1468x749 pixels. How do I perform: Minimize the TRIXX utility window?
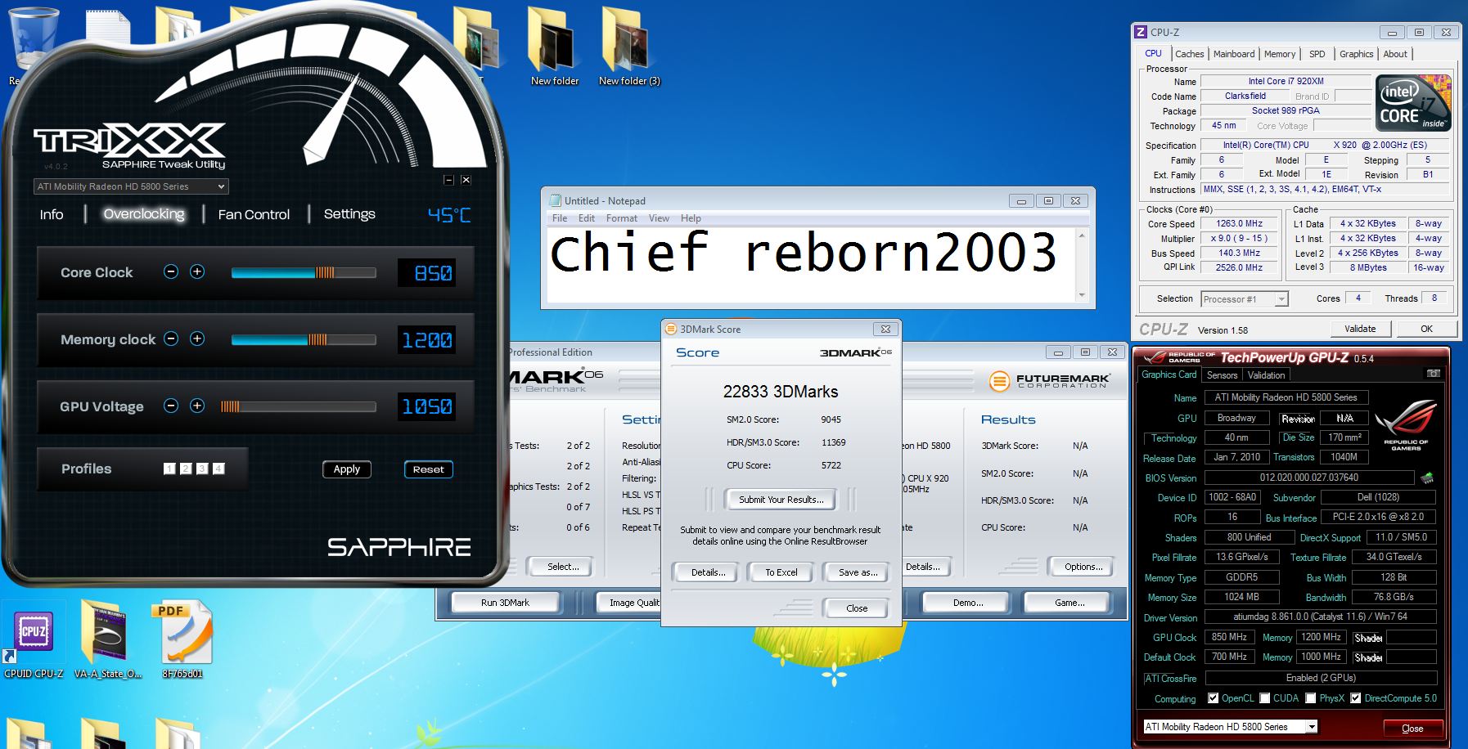pyautogui.click(x=448, y=180)
